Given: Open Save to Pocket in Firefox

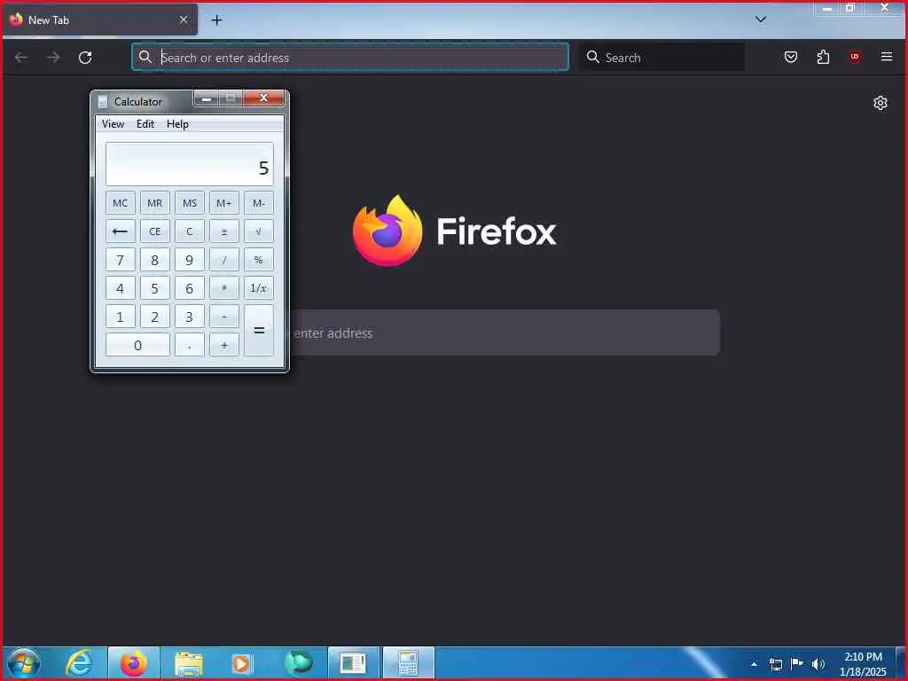Looking at the screenshot, I should pyautogui.click(x=790, y=57).
